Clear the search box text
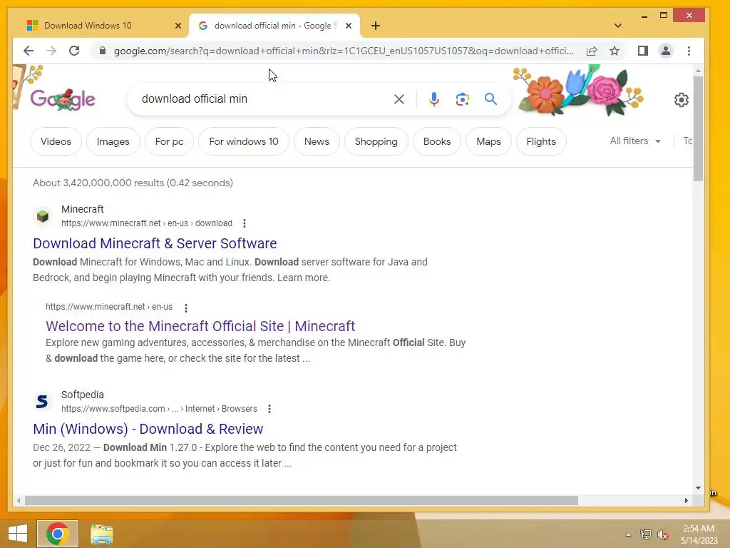The image size is (730, 548). click(399, 98)
